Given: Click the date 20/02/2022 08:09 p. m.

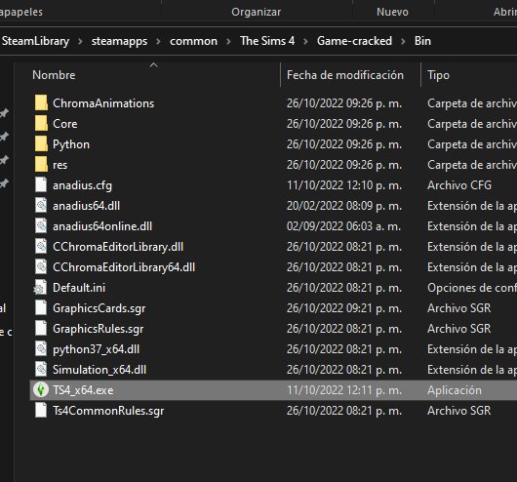Looking at the screenshot, I should tap(344, 206).
